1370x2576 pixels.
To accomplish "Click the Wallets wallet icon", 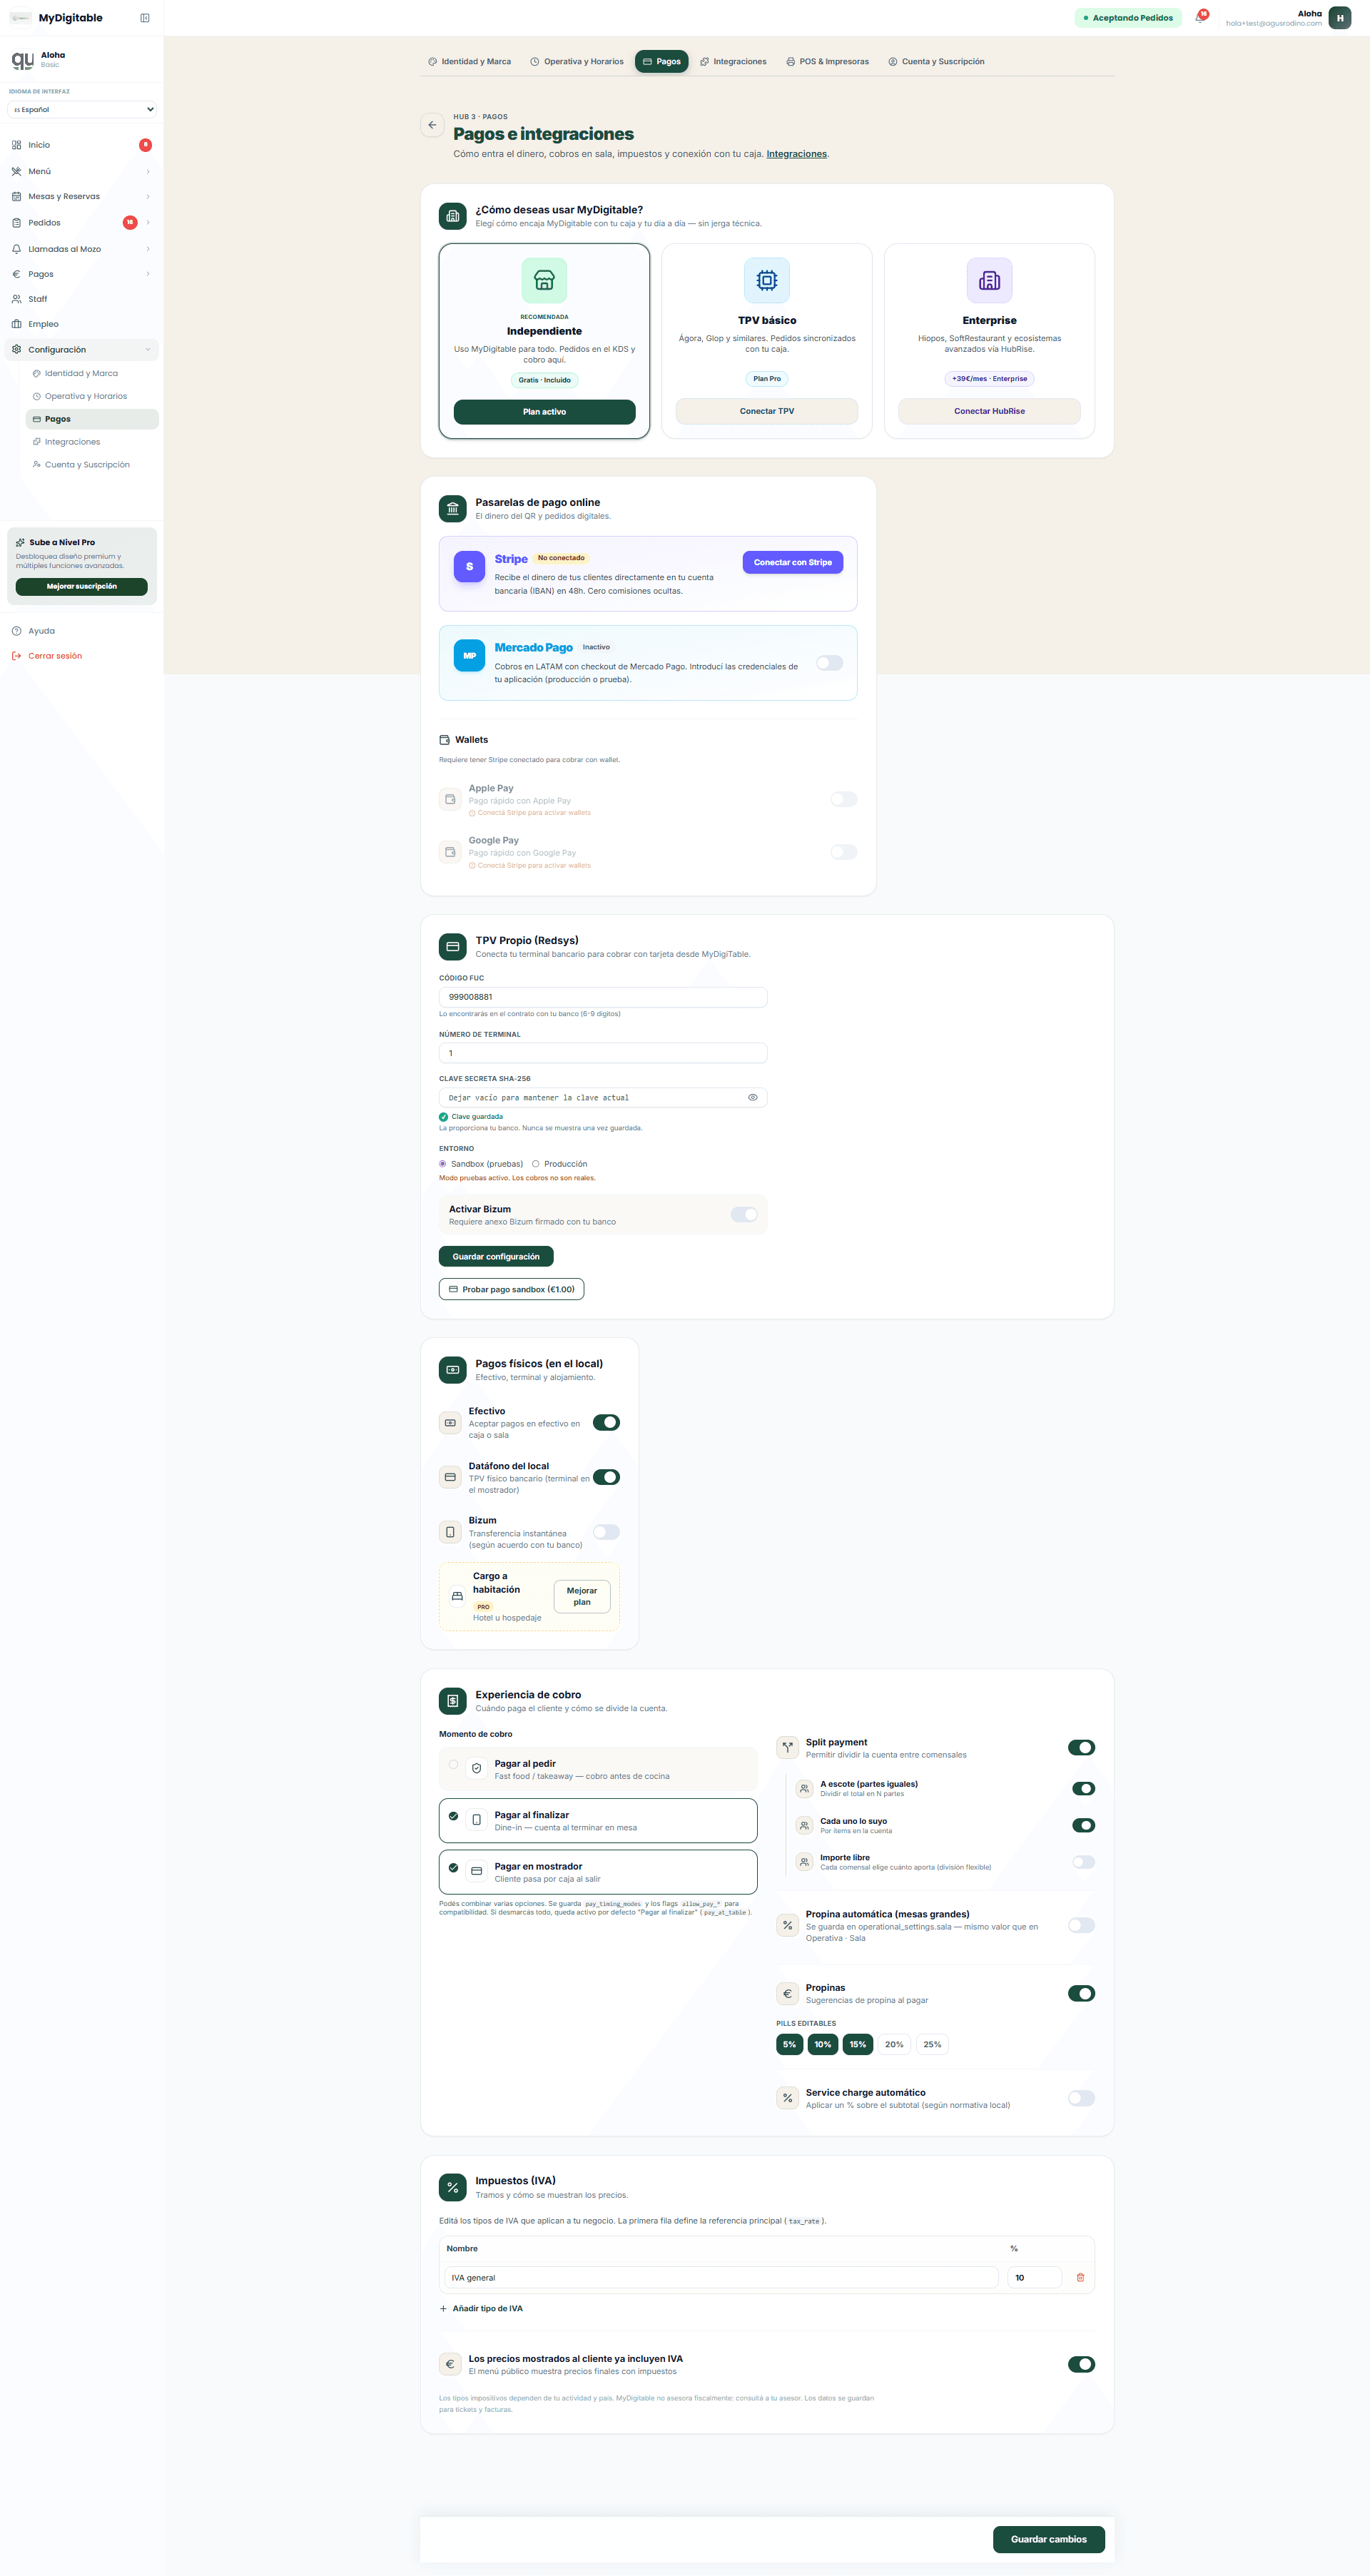I will pos(445,740).
